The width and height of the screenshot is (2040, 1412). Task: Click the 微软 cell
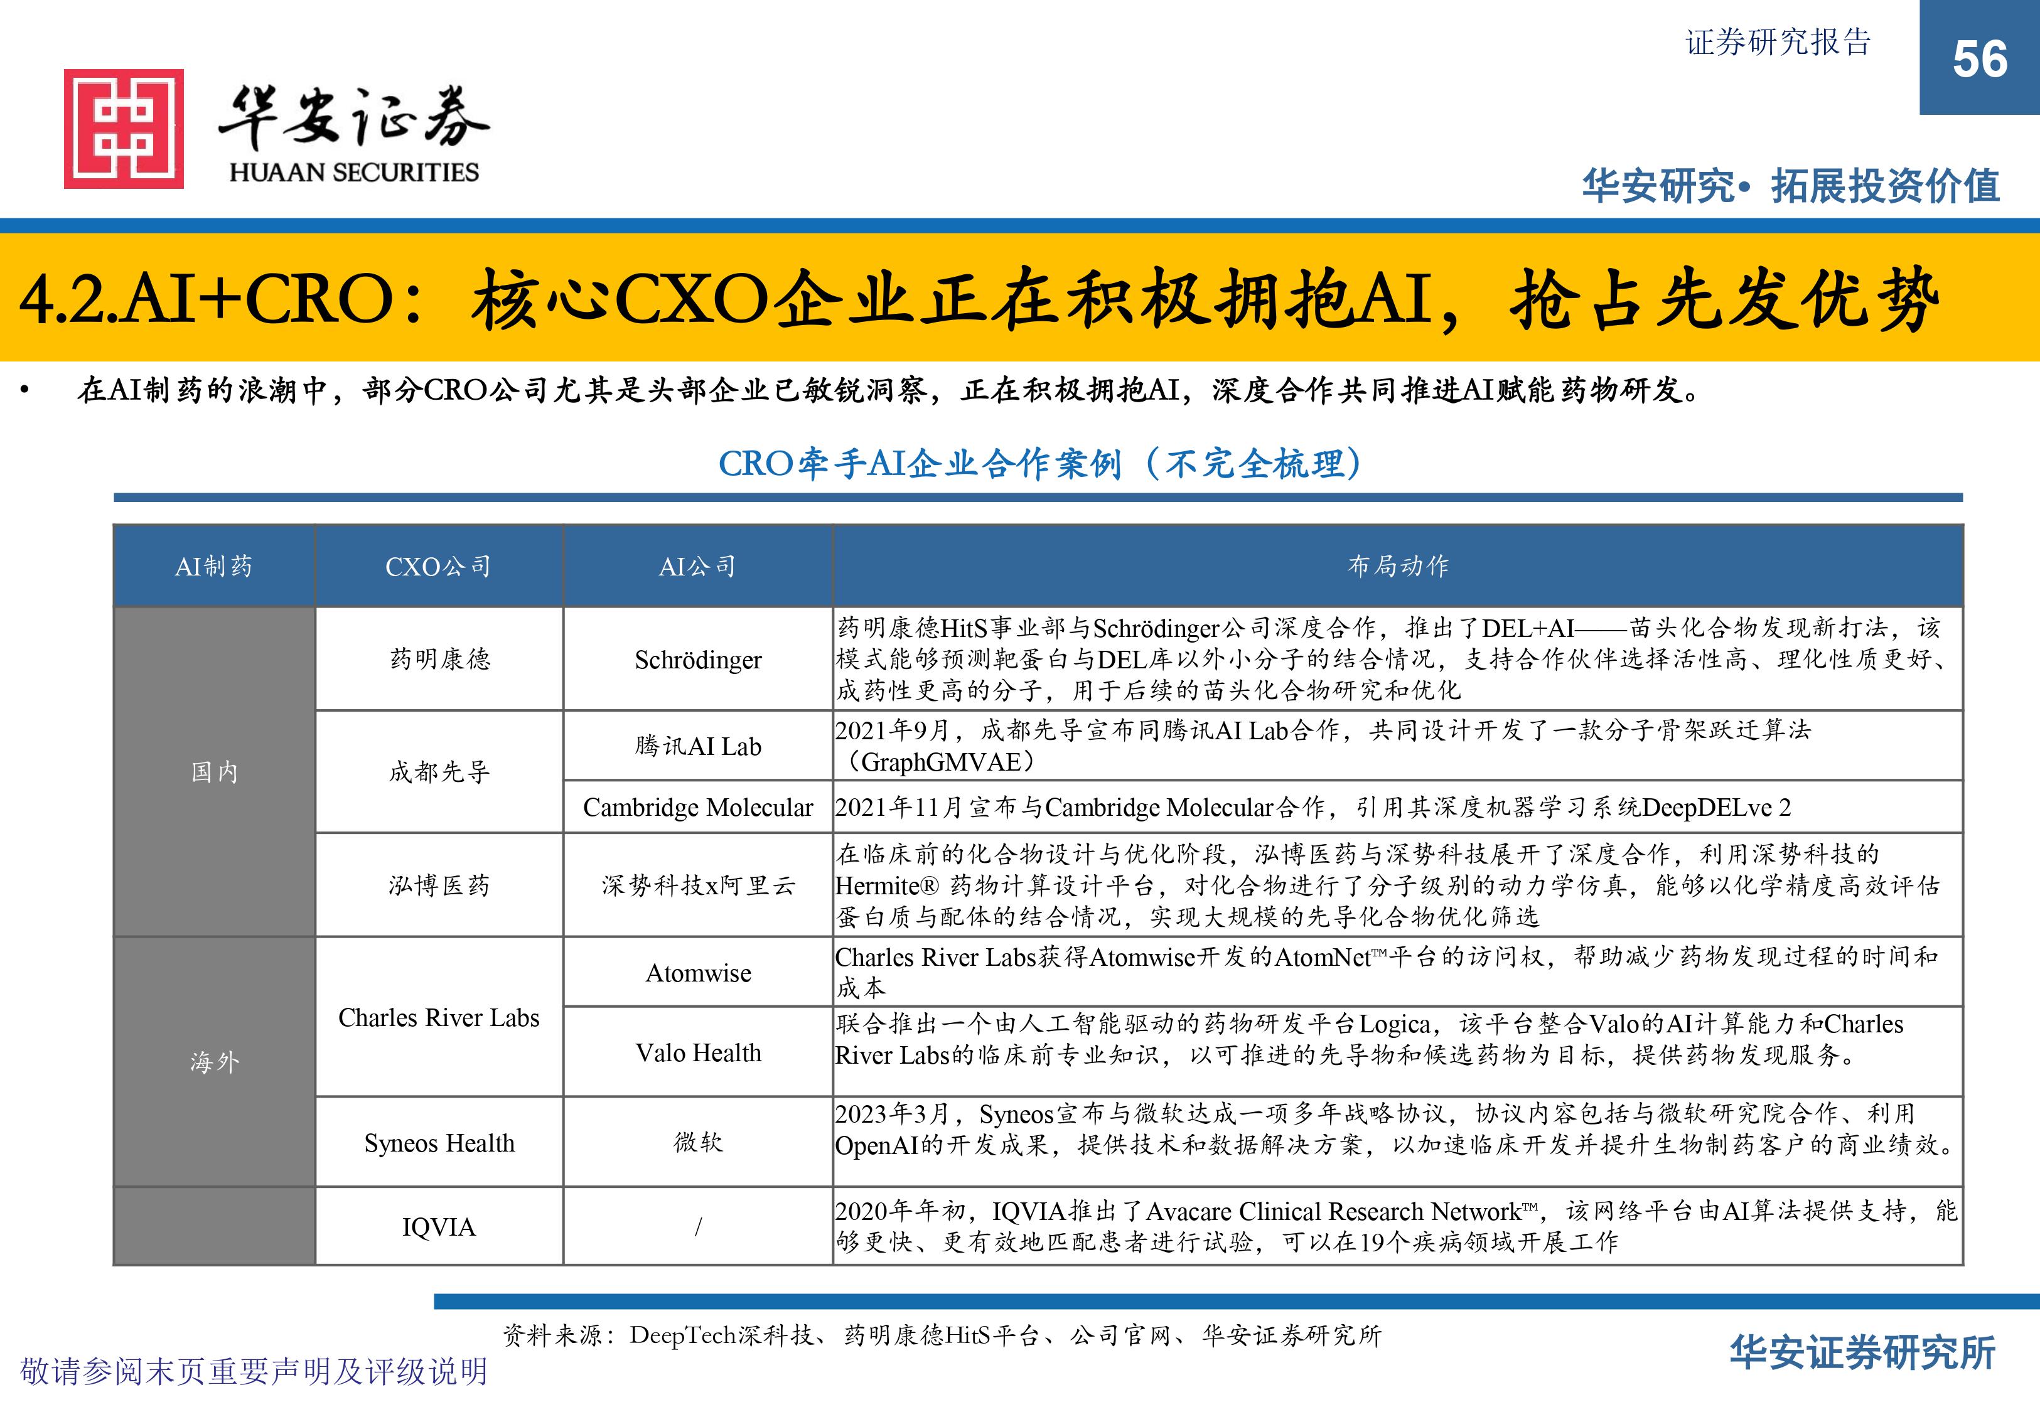[x=698, y=1142]
